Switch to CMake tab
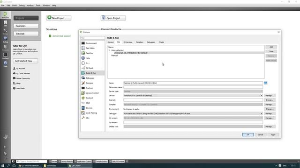This screenshot has height=168, width=300. 161,42
